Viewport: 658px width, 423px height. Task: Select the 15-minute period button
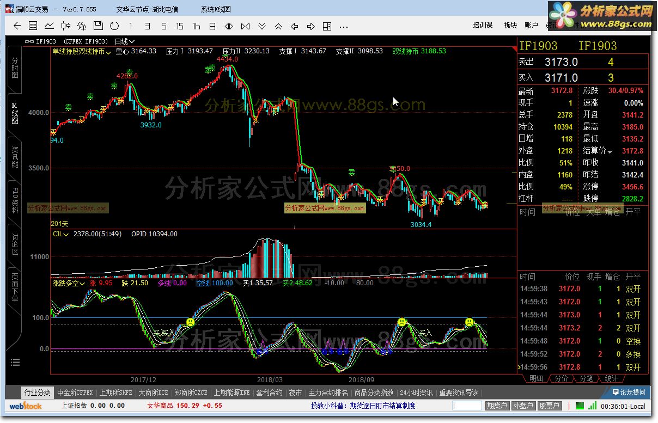[180, 26]
